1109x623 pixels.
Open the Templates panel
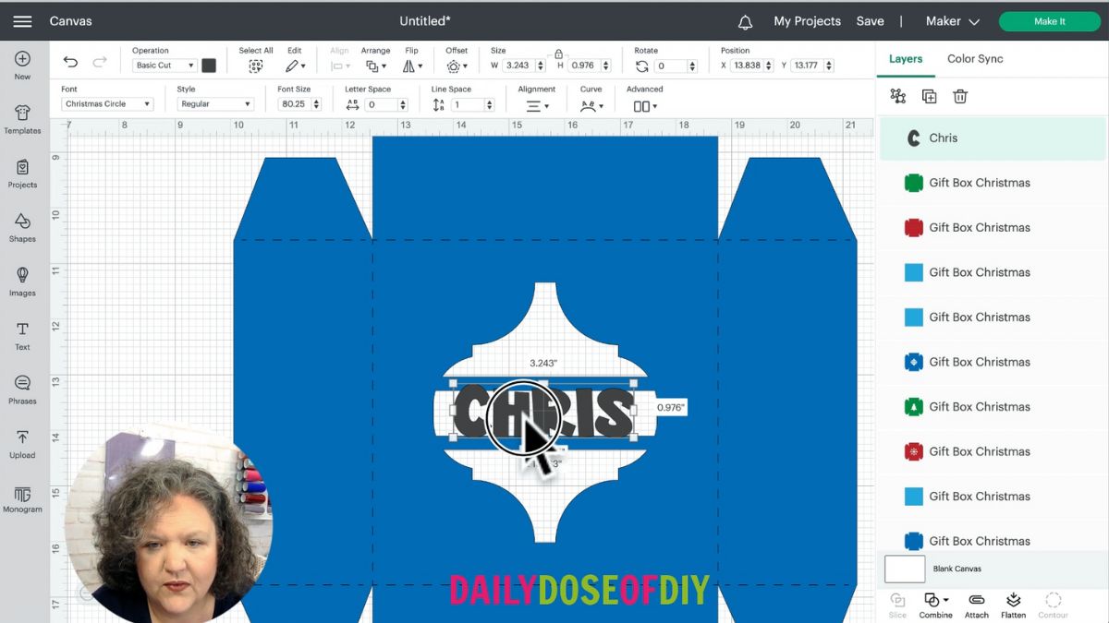pos(22,118)
